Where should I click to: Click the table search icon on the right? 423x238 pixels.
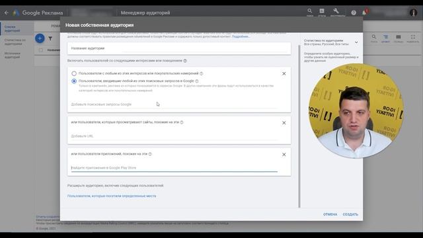click(x=374, y=37)
